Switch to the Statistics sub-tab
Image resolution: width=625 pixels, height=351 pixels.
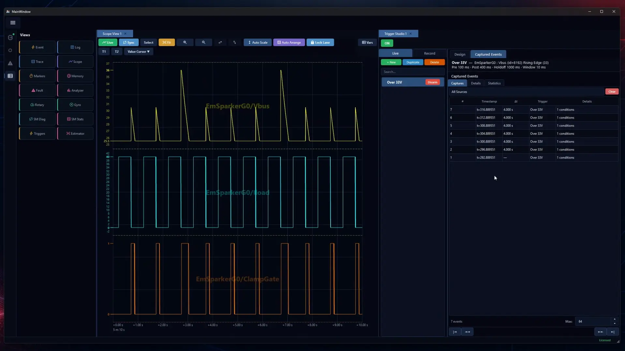coord(494,83)
